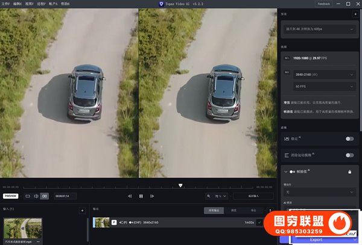This screenshot has height=245, width=362.
Task: Open the 72% zoom level dropdown
Action: tap(217, 196)
